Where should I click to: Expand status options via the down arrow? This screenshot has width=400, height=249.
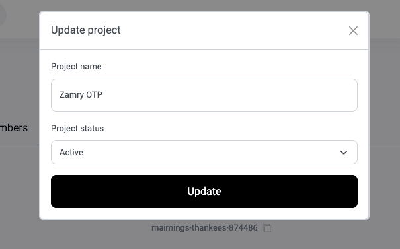click(344, 153)
